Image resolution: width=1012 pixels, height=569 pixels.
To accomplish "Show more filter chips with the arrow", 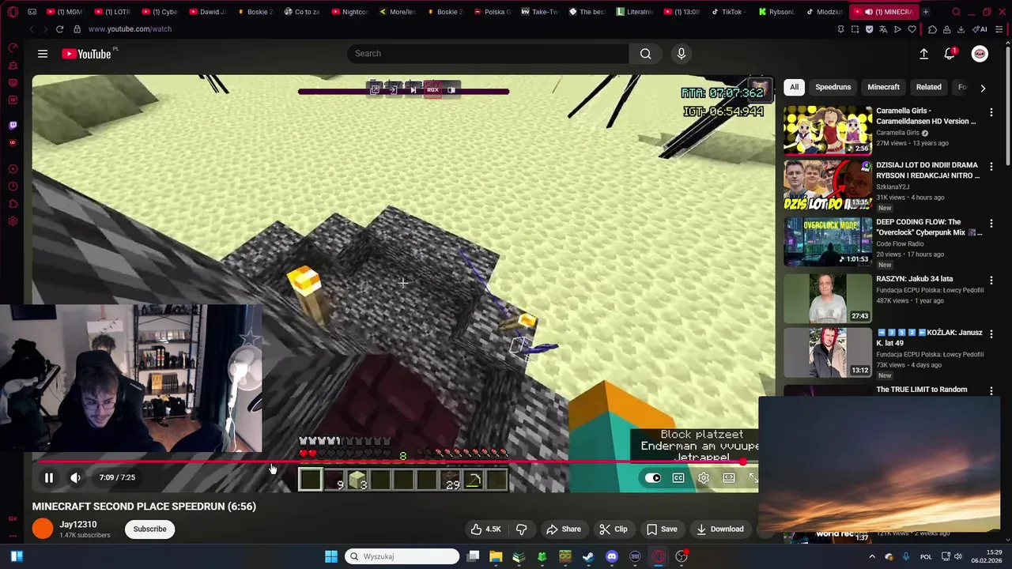I will [983, 88].
